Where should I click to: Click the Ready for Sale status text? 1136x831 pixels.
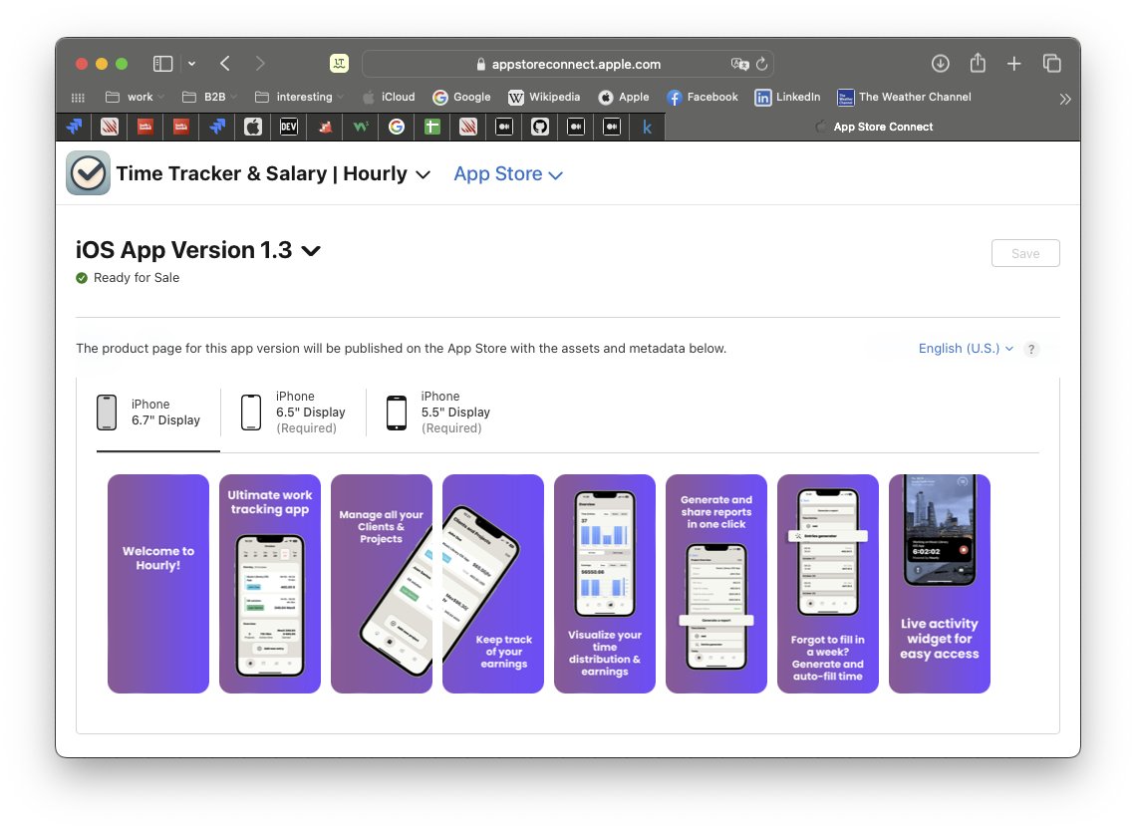pyautogui.click(x=137, y=277)
